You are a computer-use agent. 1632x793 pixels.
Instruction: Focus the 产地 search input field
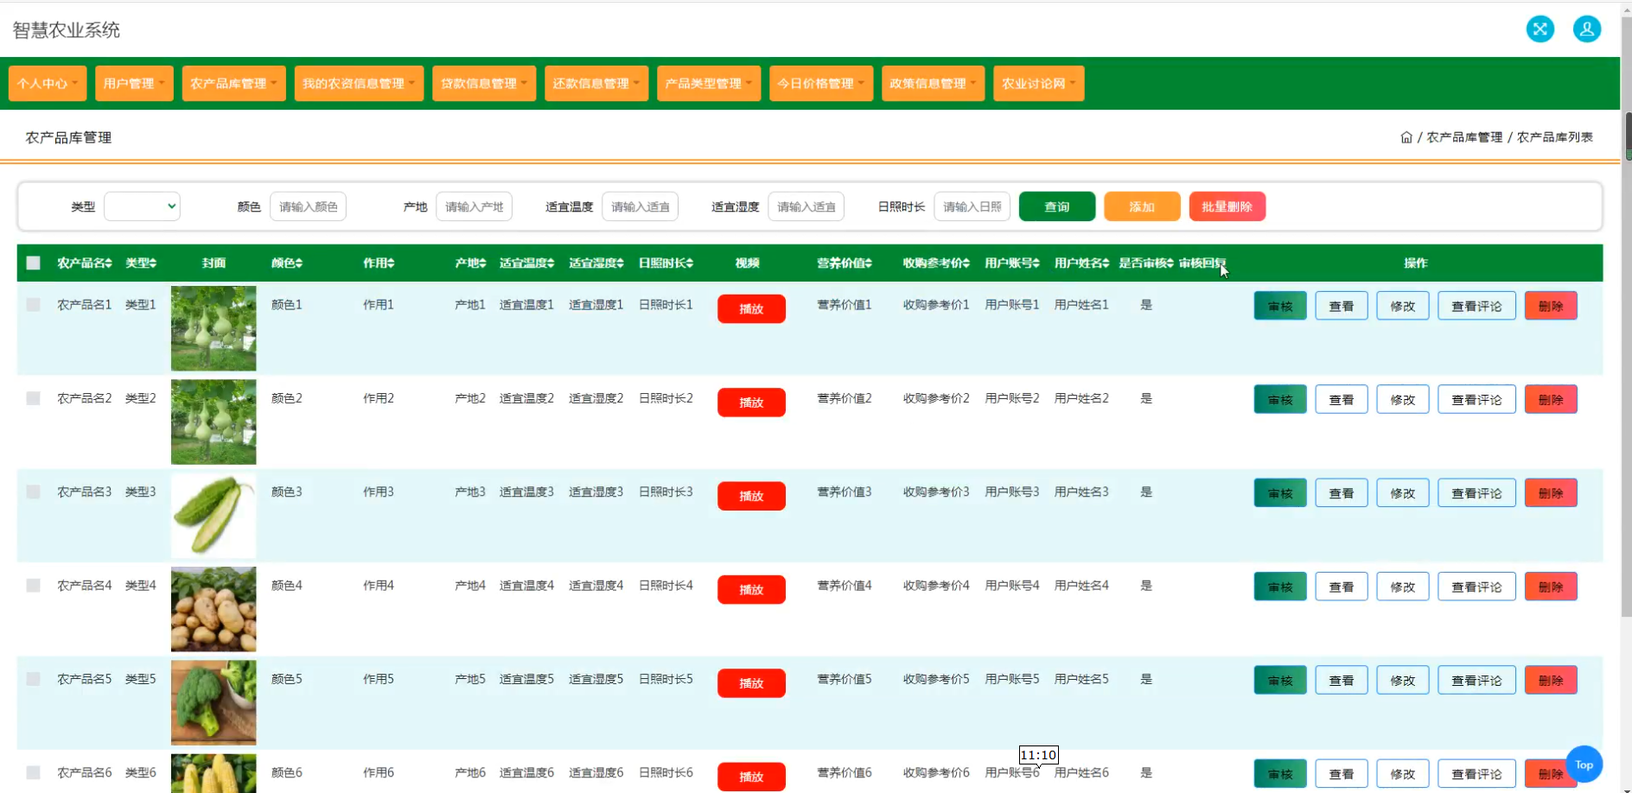point(474,206)
